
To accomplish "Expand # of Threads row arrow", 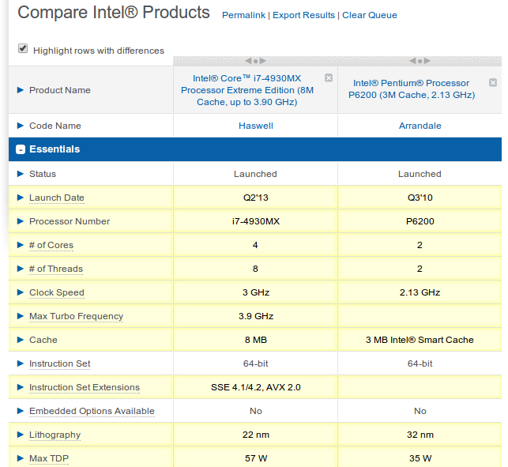I will click(x=20, y=269).
